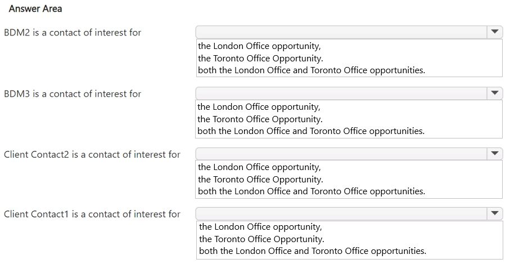Image resolution: width=510 pixels, height=268 pixels.
Task: Select Toronto Office Opportunity for Client Contact2
Action: [260, 180]
